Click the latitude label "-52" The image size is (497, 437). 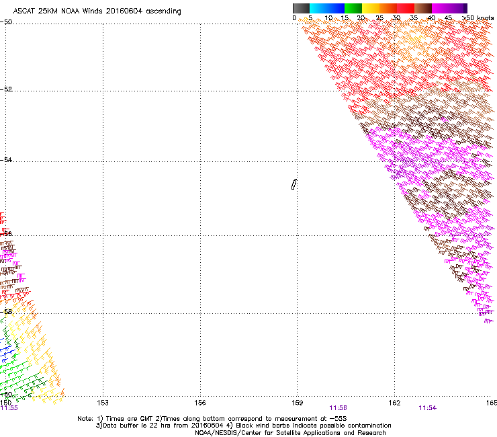pos(6,89)
